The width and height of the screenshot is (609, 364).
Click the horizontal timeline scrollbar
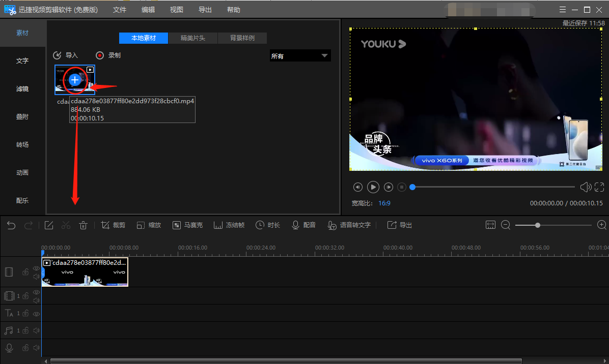[x=286, y=361]
